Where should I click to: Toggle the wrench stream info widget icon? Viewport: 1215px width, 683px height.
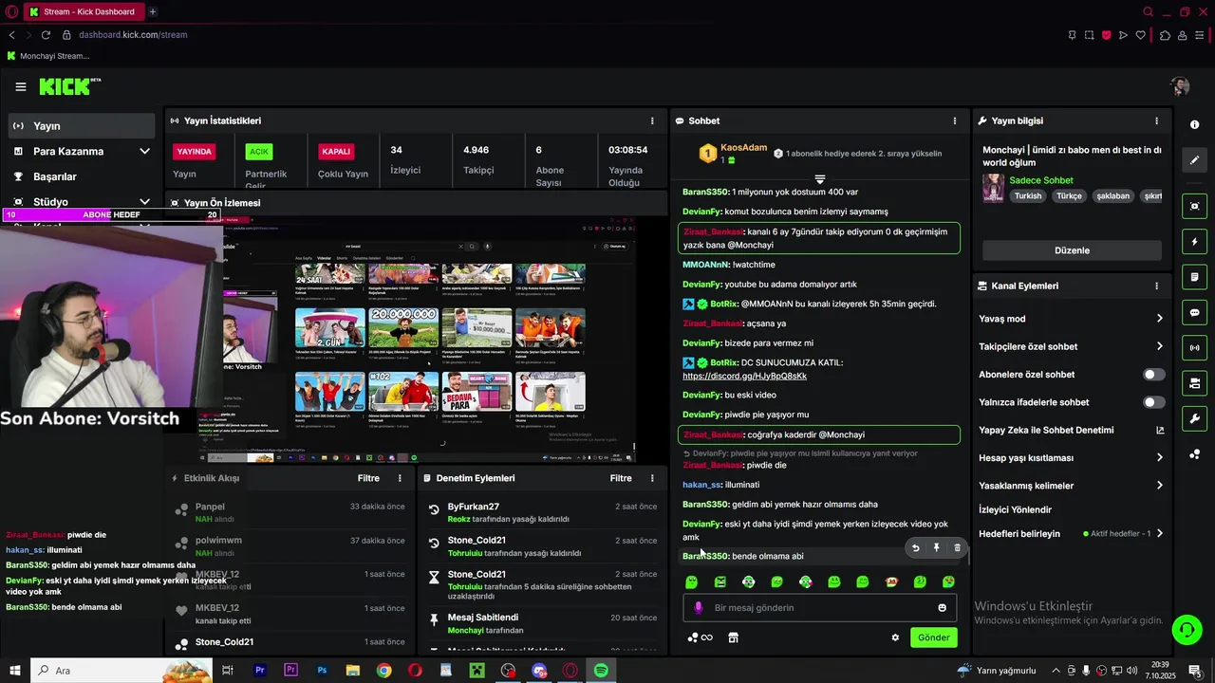pyautogui.click(x=1195, y=418)
